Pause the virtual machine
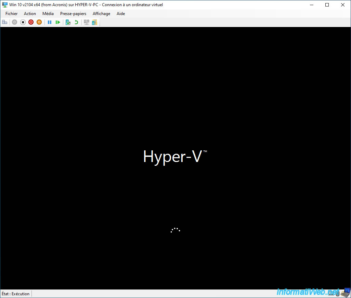This screenshot has width=351, height=298. [x=50, y=22]
